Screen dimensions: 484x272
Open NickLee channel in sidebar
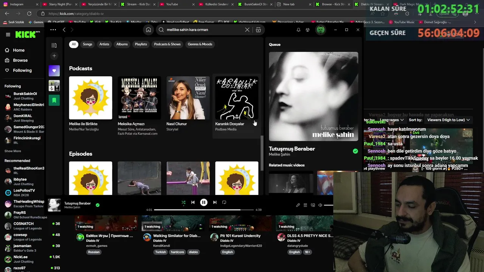[25, 259]
